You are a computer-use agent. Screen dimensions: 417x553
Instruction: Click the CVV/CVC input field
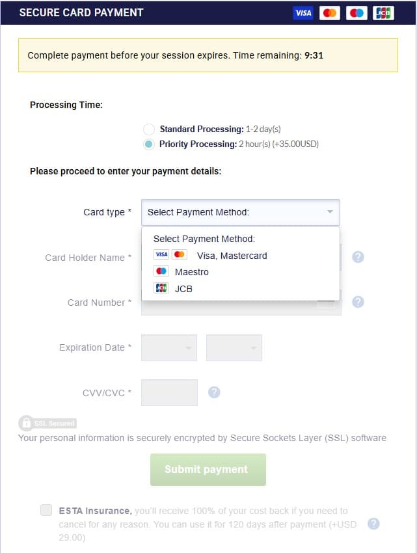(x=169, y=392)
